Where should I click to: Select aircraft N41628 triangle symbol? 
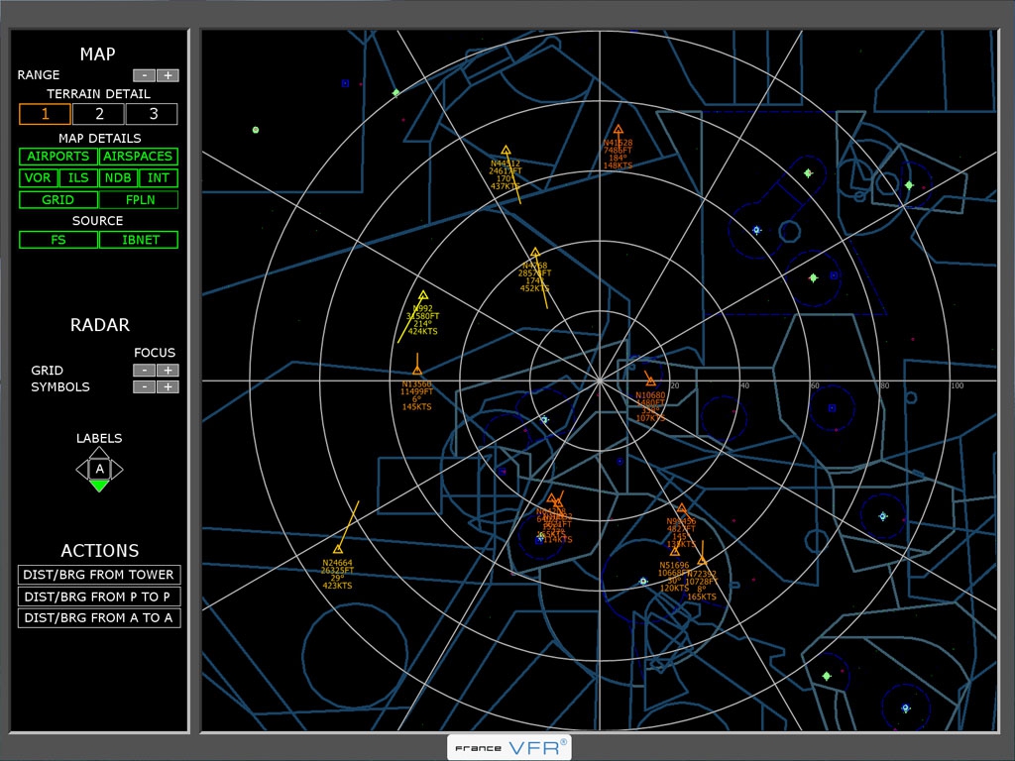(x=619, y=130)
